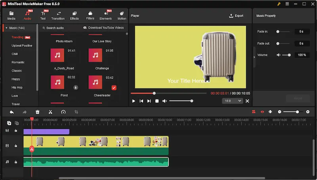This screenshot has width=317, height=180.
Task: Enter fullscreen preview in the player
Action: click(x=248, y=101)
